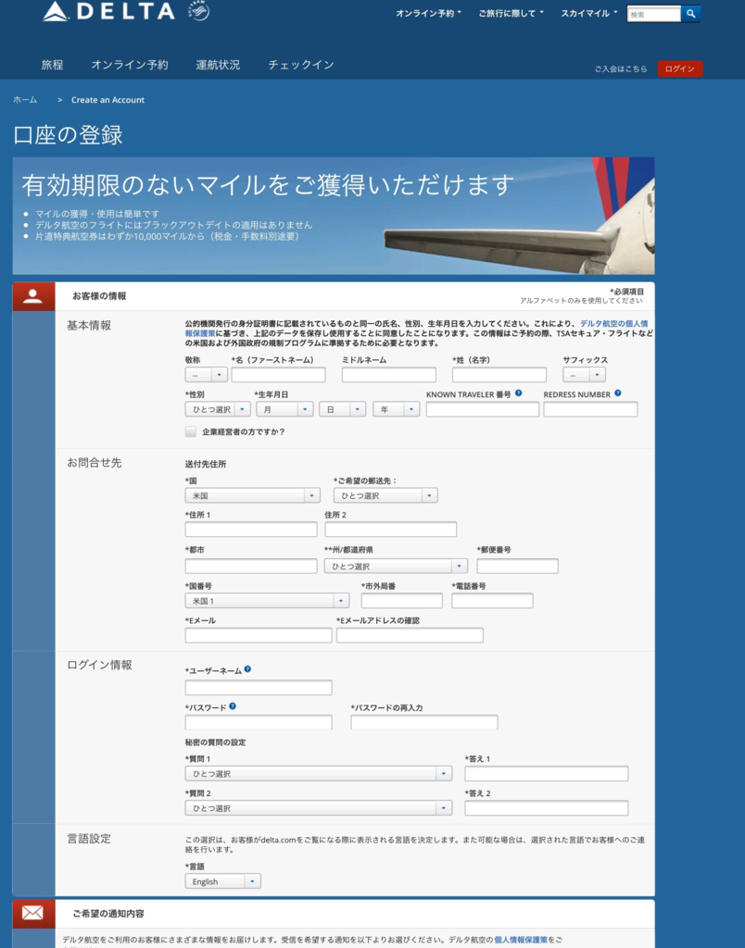This screenshot has height=948, width=745.
Task: Go to the 旅程 tab
Action: [52, 65]
